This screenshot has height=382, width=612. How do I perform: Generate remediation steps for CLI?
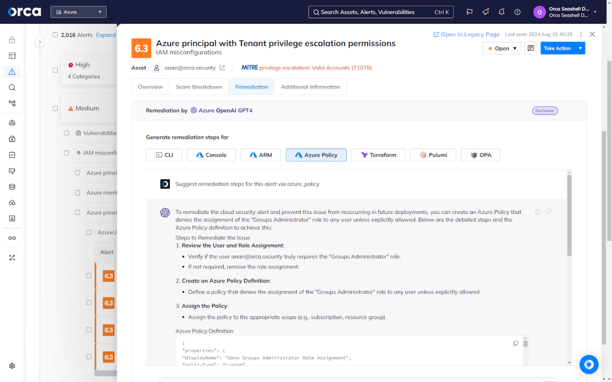[x=164, y=155]
